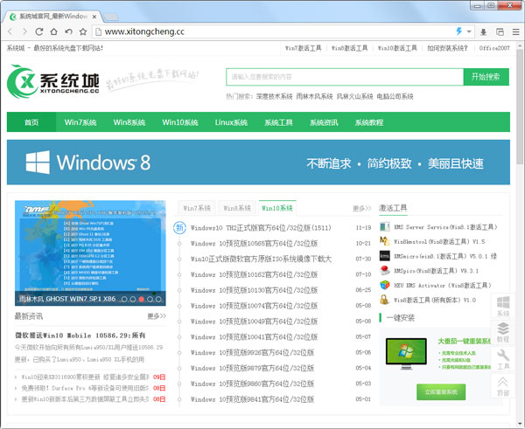Click floating sidebar 系统 Windows icon
The image size is (525, 429).
(503, 307)
